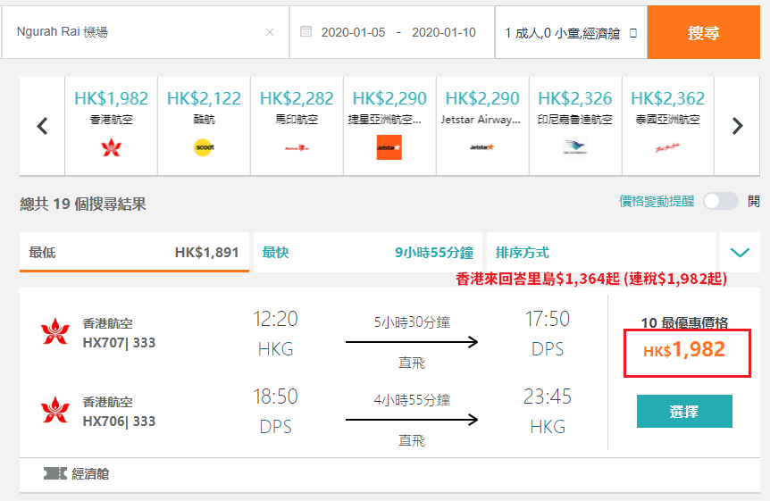
Task: Show previous airlines with left chevron
Action: [x=43, y=126]
